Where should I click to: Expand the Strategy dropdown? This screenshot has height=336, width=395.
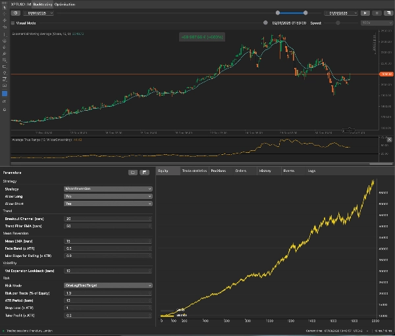tap(108, 189)
